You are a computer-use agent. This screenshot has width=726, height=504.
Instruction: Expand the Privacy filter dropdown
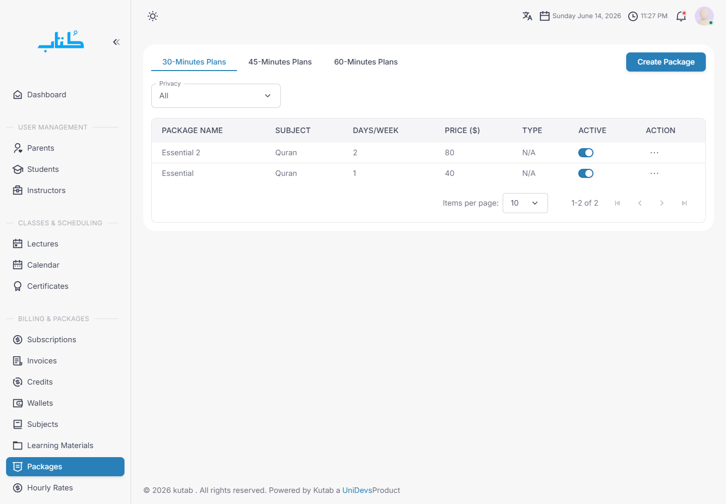(x=216, y=96)
